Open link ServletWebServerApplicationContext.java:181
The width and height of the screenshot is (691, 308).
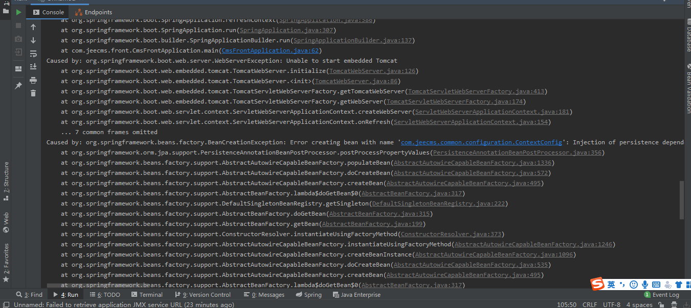pyautogui.click(x=492, y=112)
